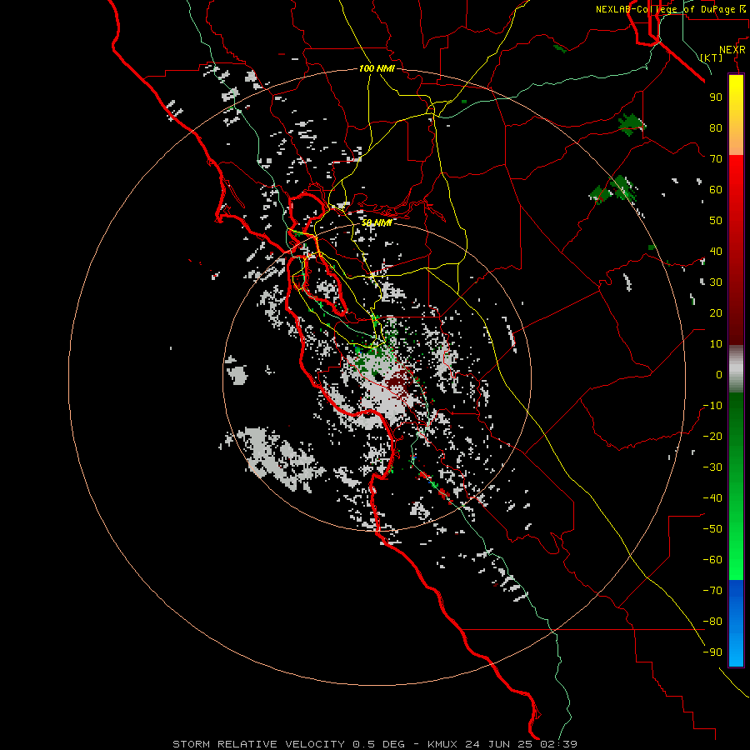Select the -30 scale label
The width and height of the screenshot is (750, 750).
pos(712,467)
